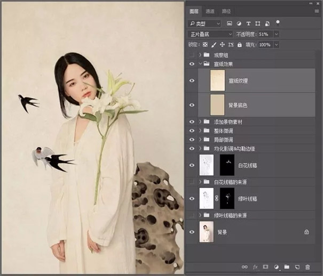The image size is (323, 276).
Task: Hide the 宣纸效果 group
Action: (x=192, y=64)
